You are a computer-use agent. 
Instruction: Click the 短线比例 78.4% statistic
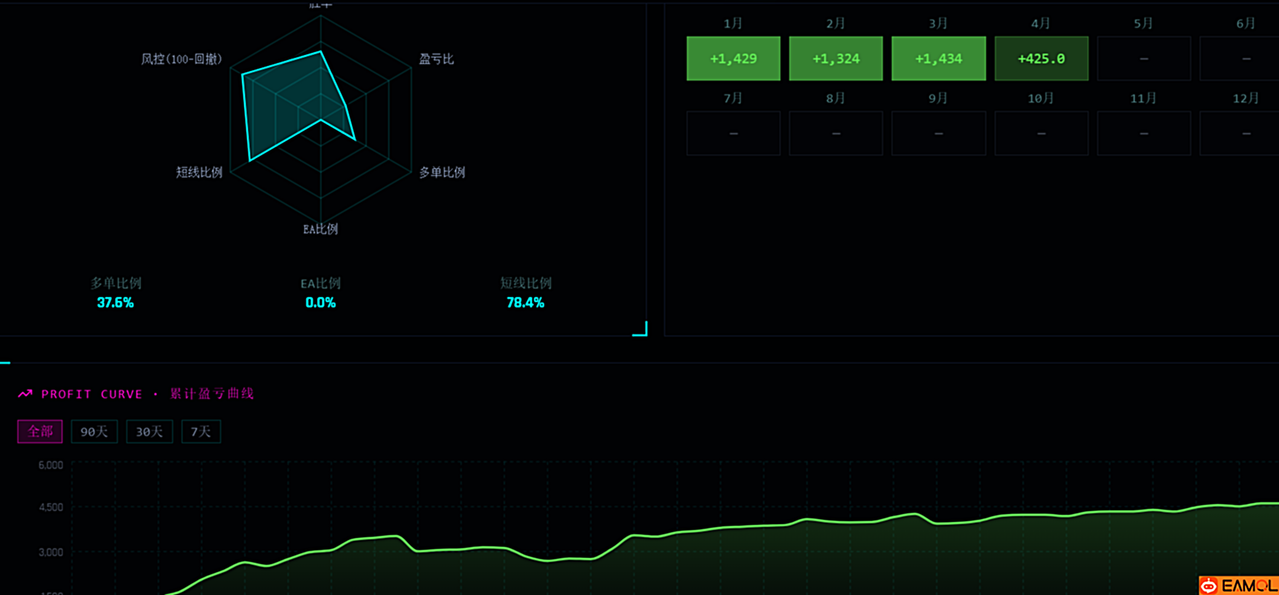click(x=525, y=302)
